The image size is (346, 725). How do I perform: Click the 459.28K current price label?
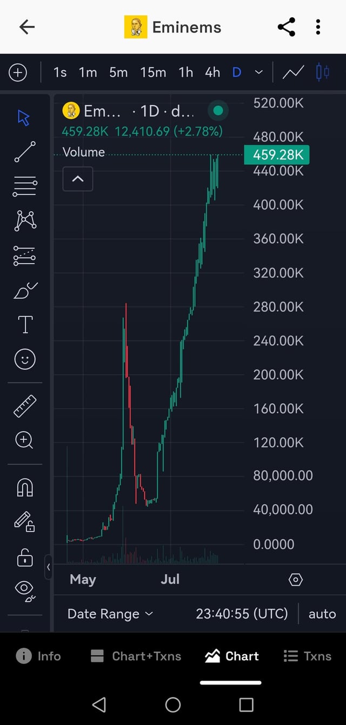tap(277, 155)
